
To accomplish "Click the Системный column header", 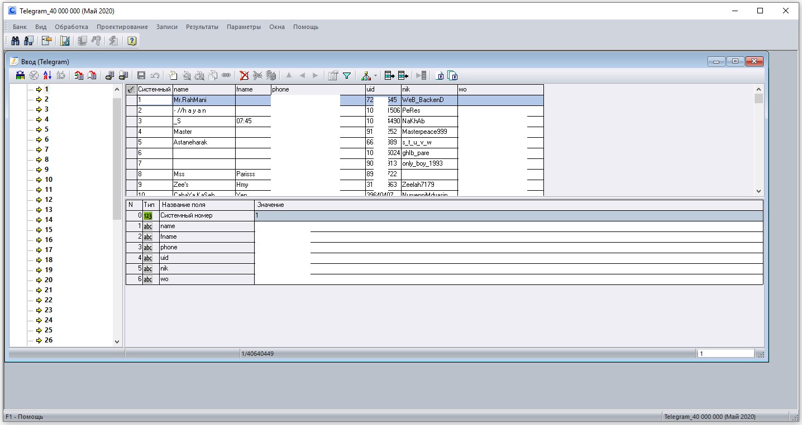I will [x=155, y=89].
